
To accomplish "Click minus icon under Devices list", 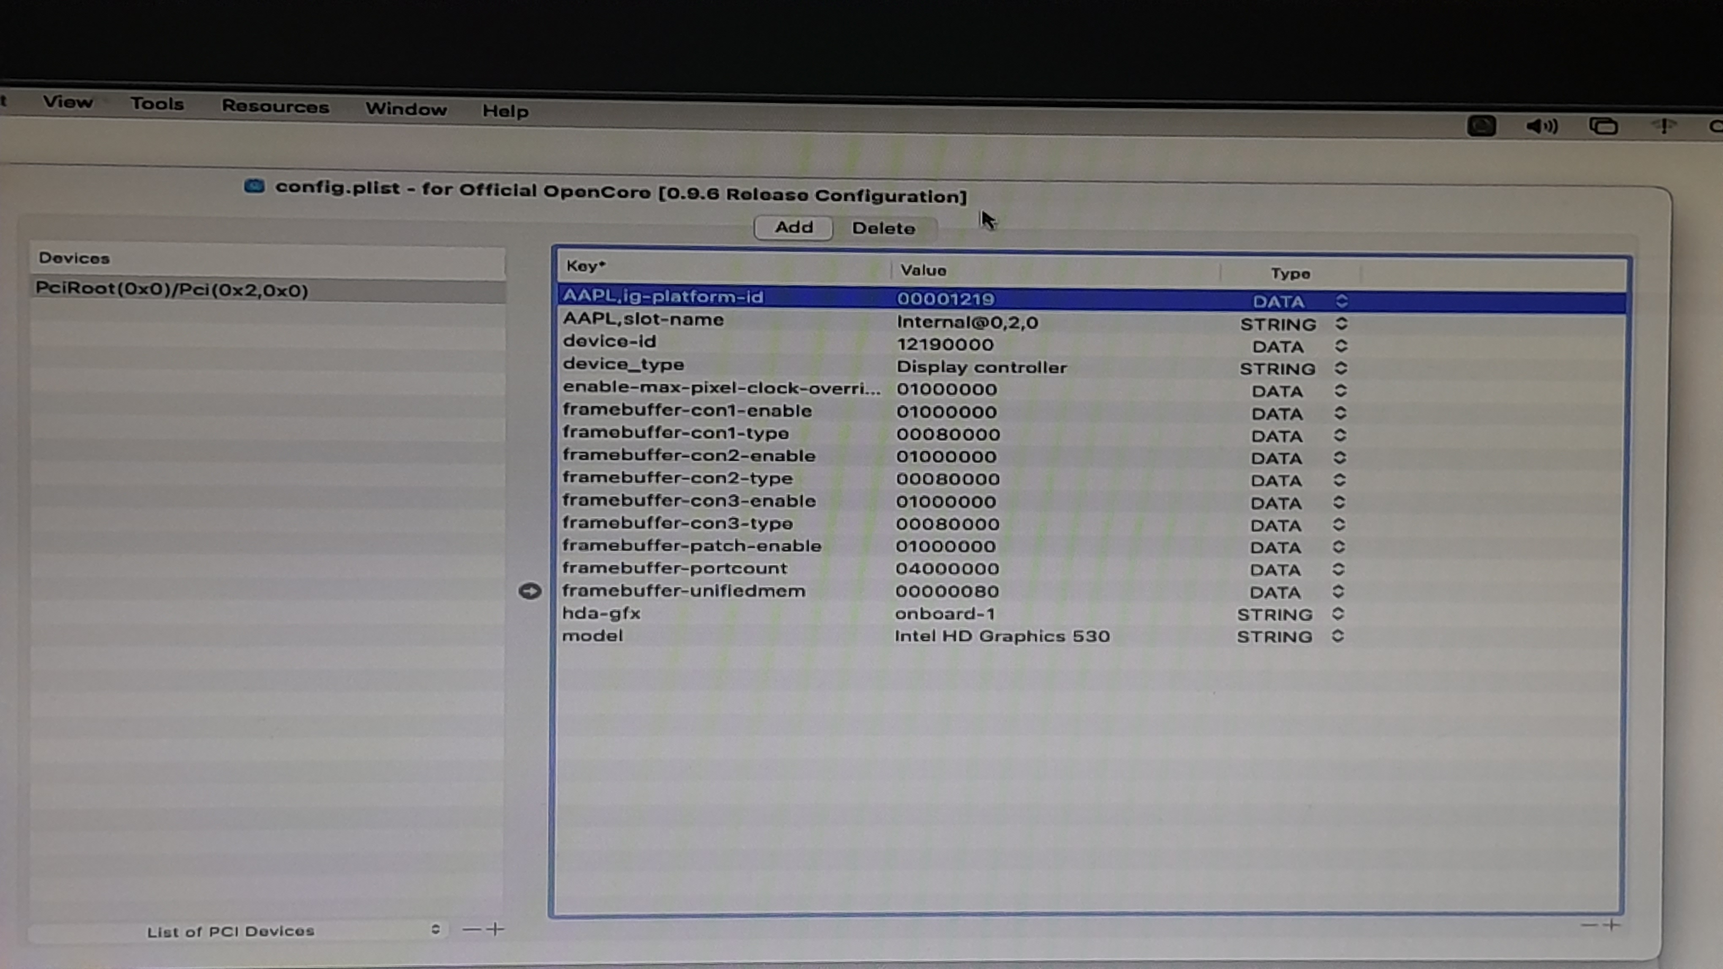I will [471, 929].
